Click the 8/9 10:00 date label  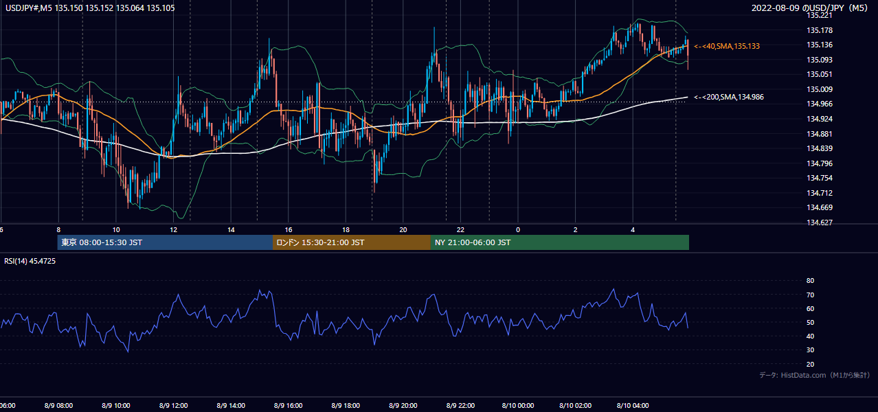[115, 406]
